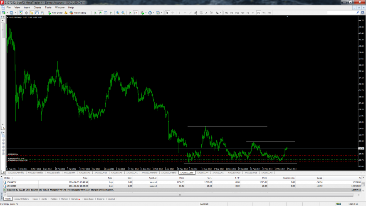Open the Profiles icon in toolbar
This screenshot has width=366, height=206.
(x=12, y=13)
